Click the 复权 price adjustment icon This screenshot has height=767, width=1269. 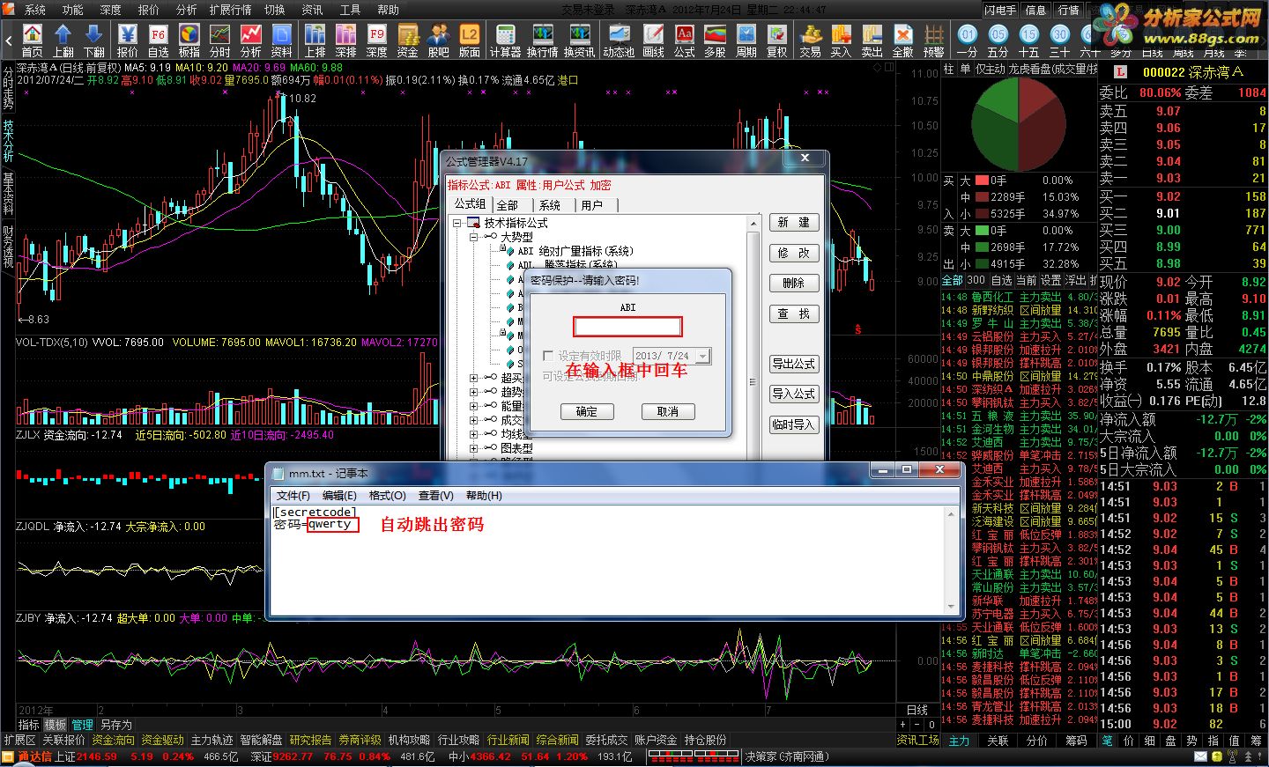click(x=777, y=41)
